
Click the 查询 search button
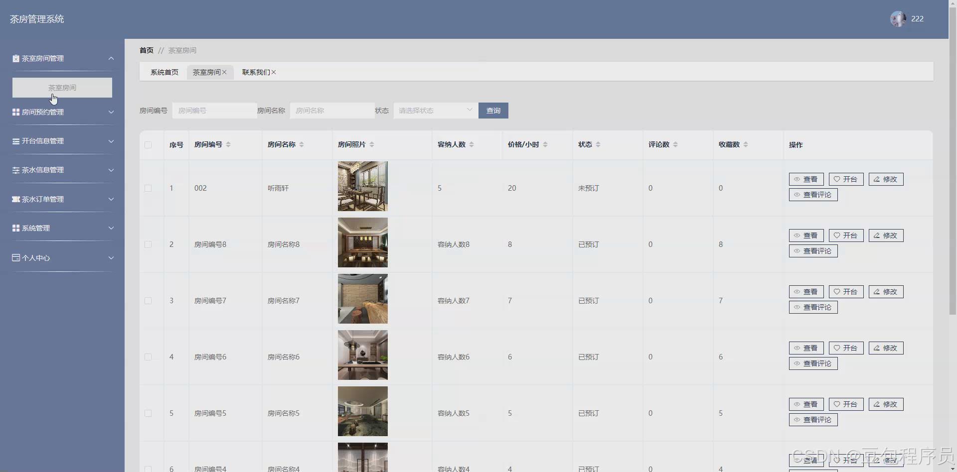(x=493, y=111)
